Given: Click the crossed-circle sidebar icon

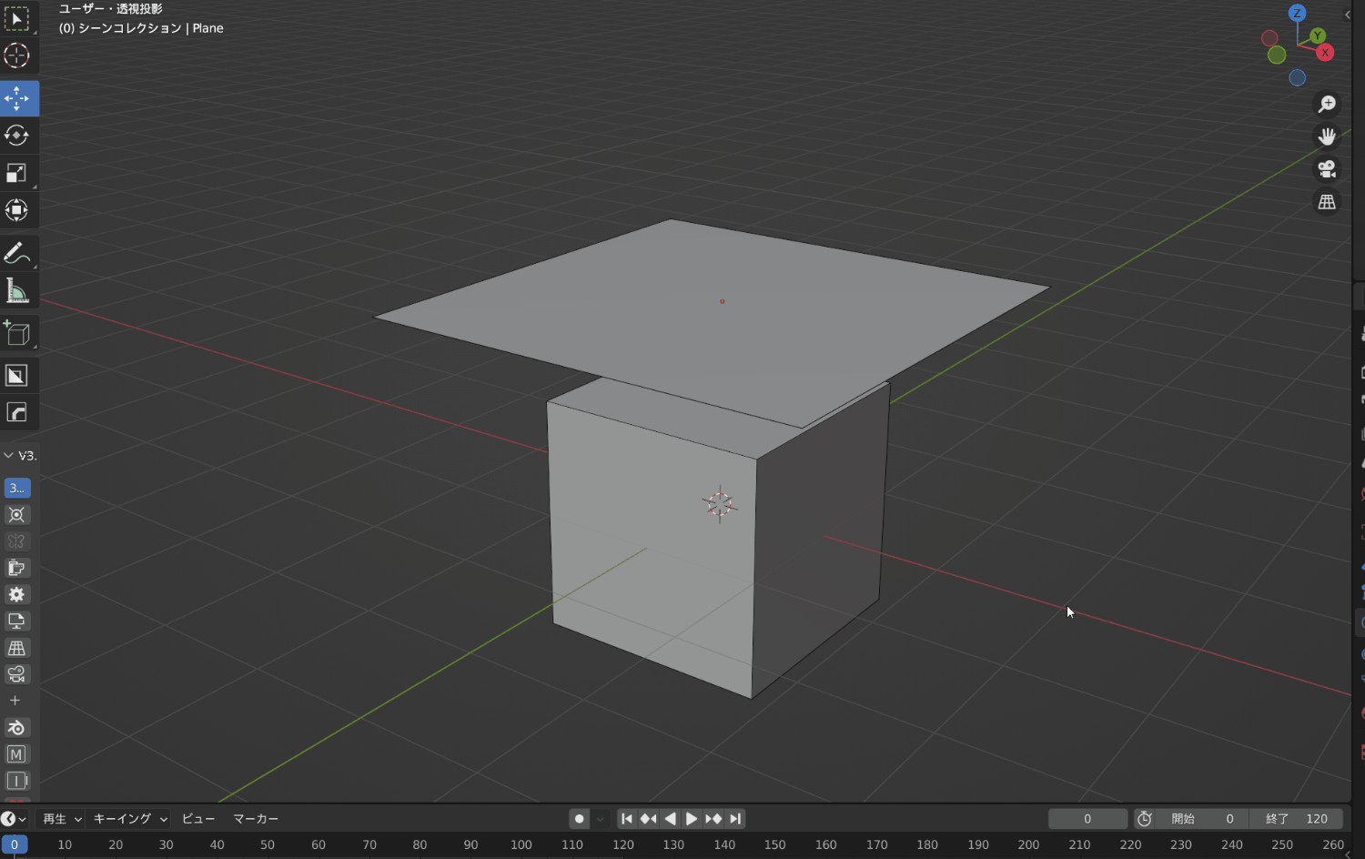Looking at the screenshot, I should (16, 515).
